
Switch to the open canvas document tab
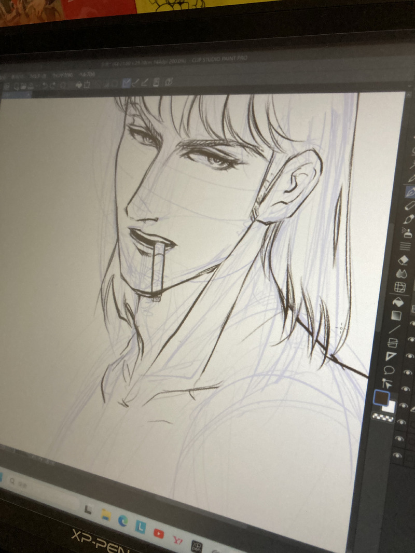(16, 94)
